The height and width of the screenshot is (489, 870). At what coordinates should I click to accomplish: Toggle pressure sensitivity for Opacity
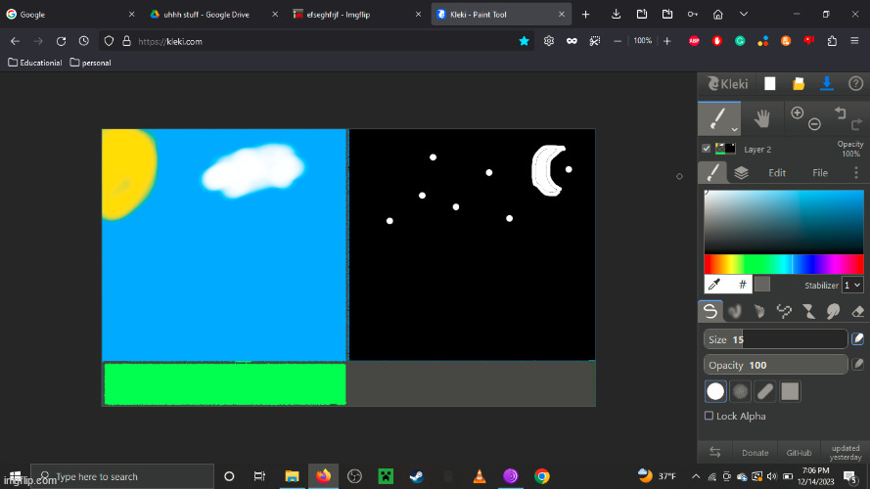tap(858, 364)
